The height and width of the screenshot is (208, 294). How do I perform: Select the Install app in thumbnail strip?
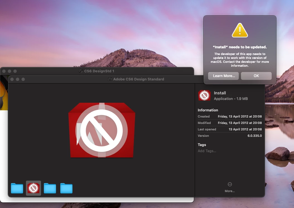point(33,188)
